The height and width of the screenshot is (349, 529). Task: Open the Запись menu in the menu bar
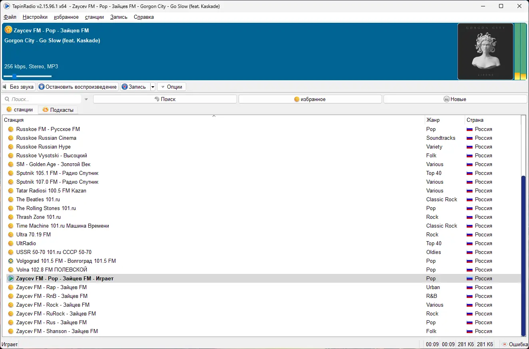coord(119,17)
